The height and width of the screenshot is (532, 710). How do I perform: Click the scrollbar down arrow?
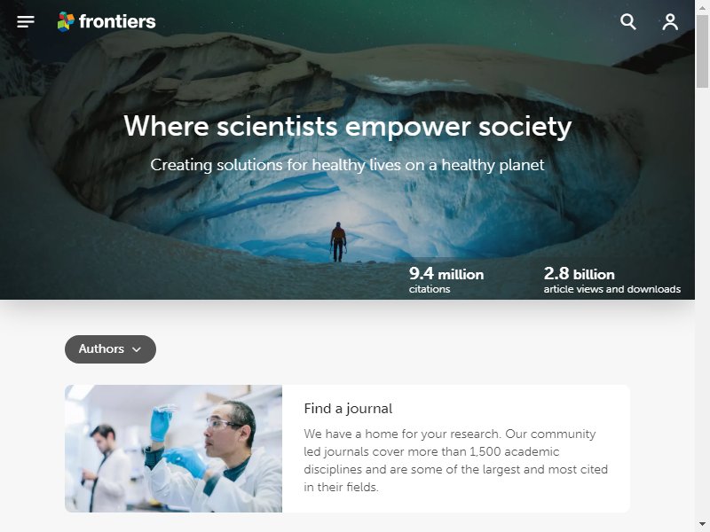coord(702,525)
